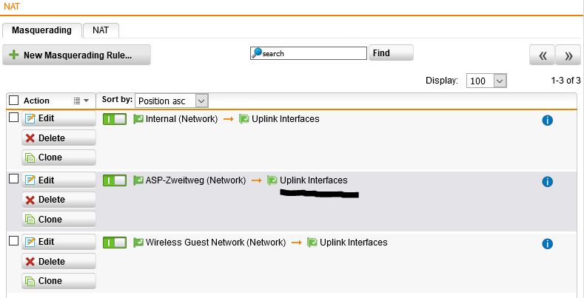Check the select-all checkbox beside Action
584x298 pixels.
[x=14, y=101]
